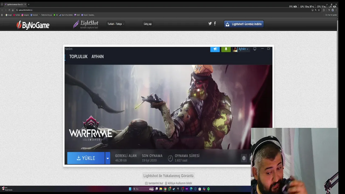Screen dimensions: 345x194
Task: Open the page zoom magnifier icon
Action: 316,10
